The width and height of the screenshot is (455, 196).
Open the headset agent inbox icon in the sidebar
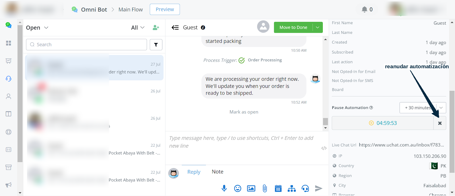(x=9, y=79)
